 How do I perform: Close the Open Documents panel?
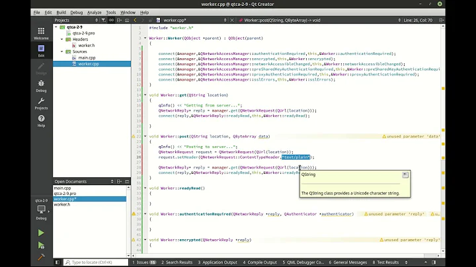click(127, 182)
